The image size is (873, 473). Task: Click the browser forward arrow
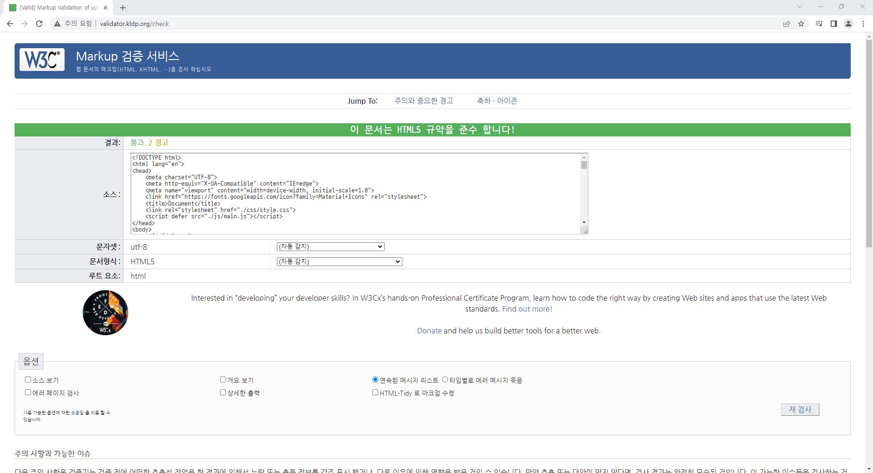(x=25, y=24)
